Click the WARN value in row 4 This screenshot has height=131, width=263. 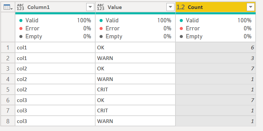135,79
